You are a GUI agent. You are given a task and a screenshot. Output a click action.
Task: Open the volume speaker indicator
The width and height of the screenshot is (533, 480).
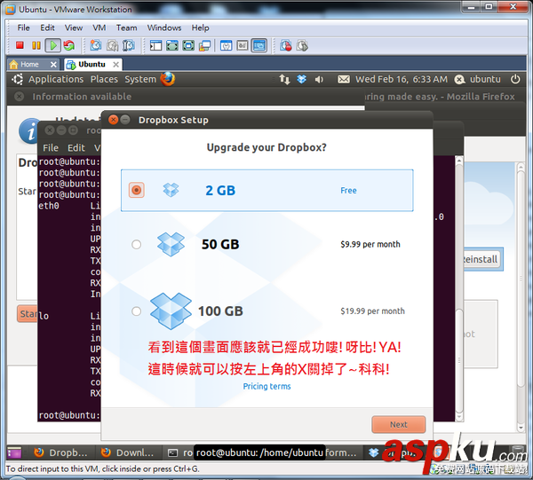tap(319, 80)
